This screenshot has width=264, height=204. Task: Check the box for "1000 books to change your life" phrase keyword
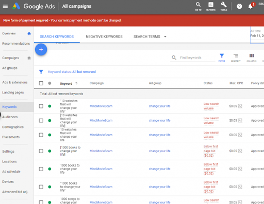(x=41, y=187)
